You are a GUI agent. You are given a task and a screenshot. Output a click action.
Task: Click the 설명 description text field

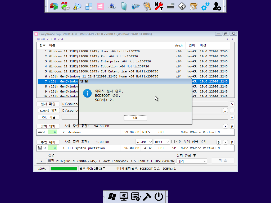coord(111,161)
